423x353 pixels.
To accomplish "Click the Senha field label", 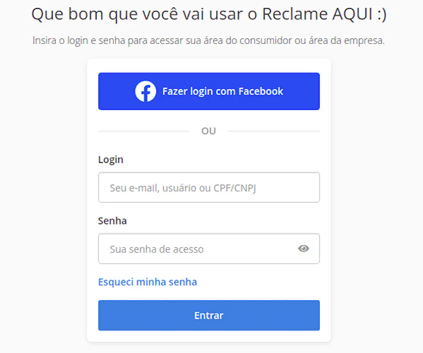I will pos(113,221).
